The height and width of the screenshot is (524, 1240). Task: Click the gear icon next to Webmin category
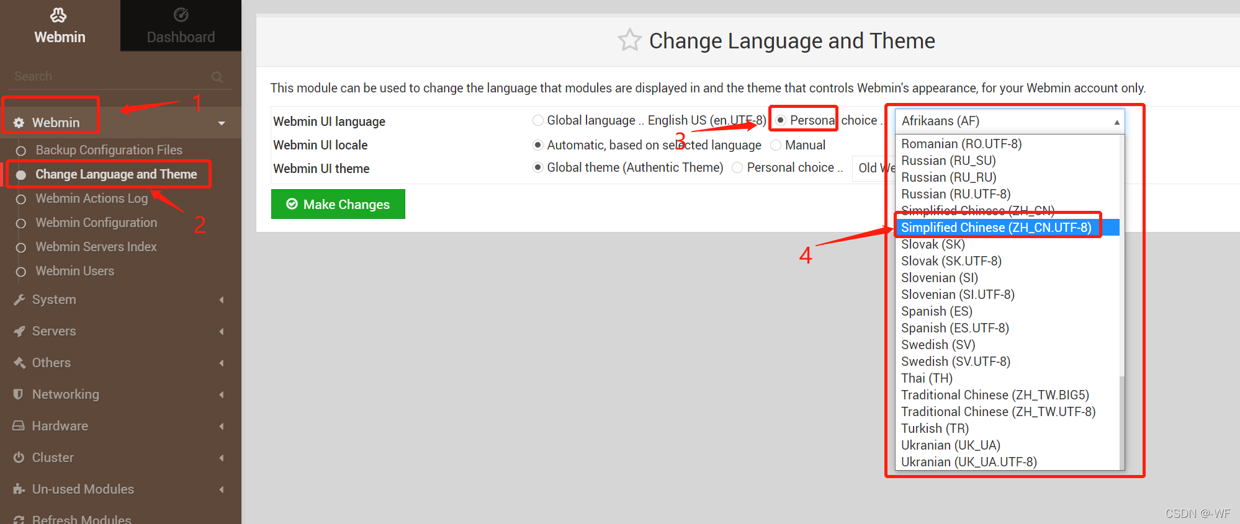tap(19, 123)
